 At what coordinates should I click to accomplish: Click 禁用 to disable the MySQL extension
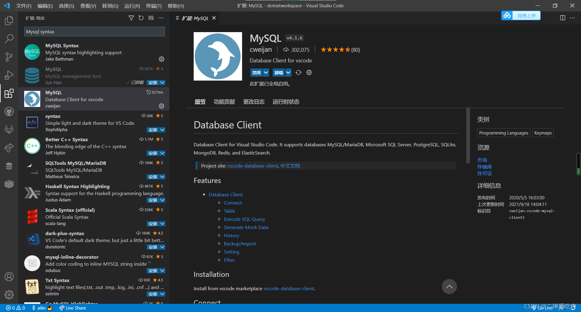(x=257, y=72)
